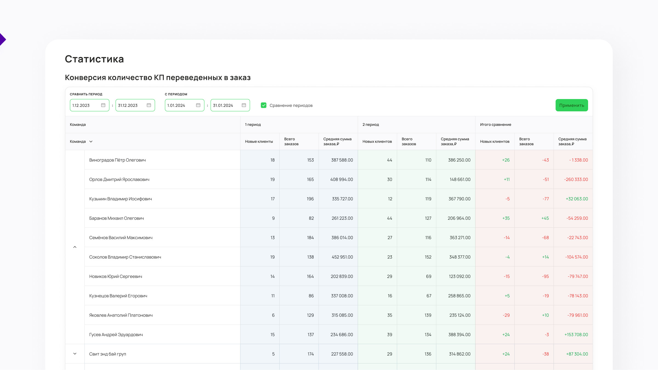Viewport: 658px width, 370px height.
Task: Open calendar icon in 1.01.2024 field
Action: click(198, 105)
